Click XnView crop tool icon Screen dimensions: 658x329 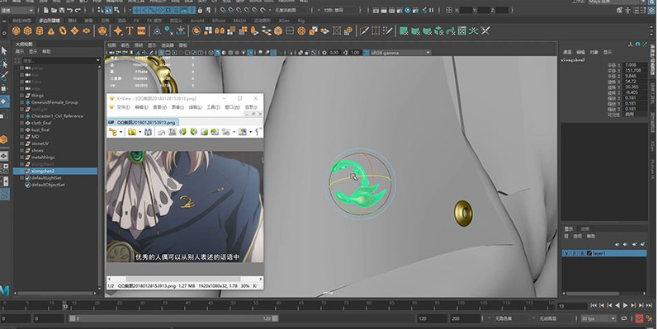click(172, 132)
